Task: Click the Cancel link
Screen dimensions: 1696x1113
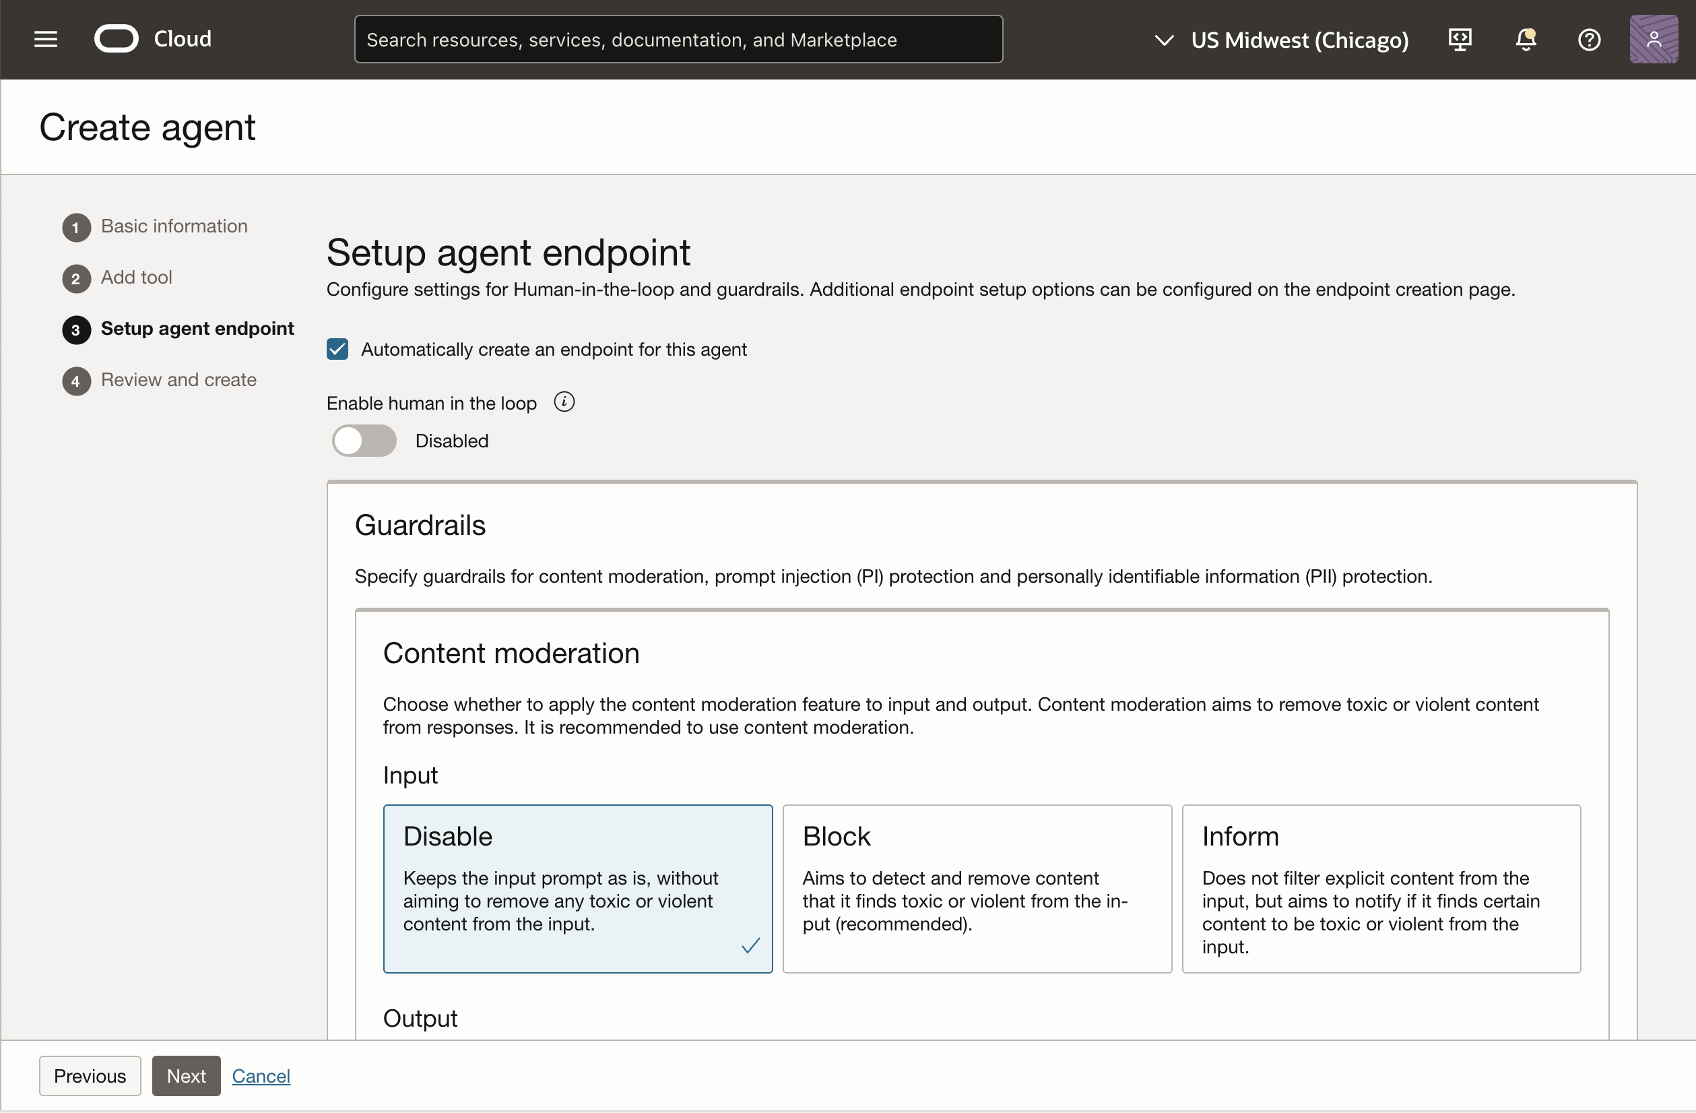Action: [261, 1076]
